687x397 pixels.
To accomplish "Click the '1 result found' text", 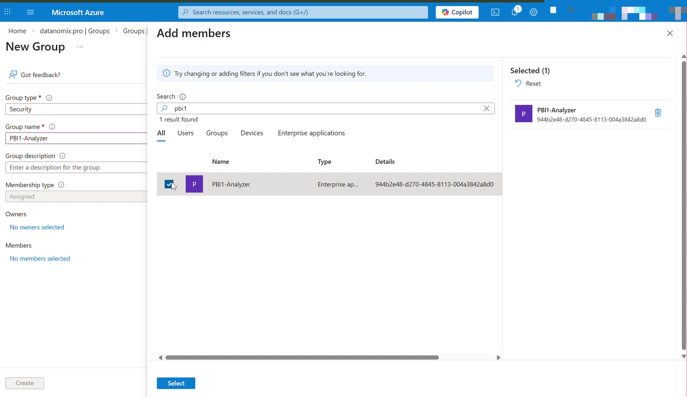I will coord(179,119).
